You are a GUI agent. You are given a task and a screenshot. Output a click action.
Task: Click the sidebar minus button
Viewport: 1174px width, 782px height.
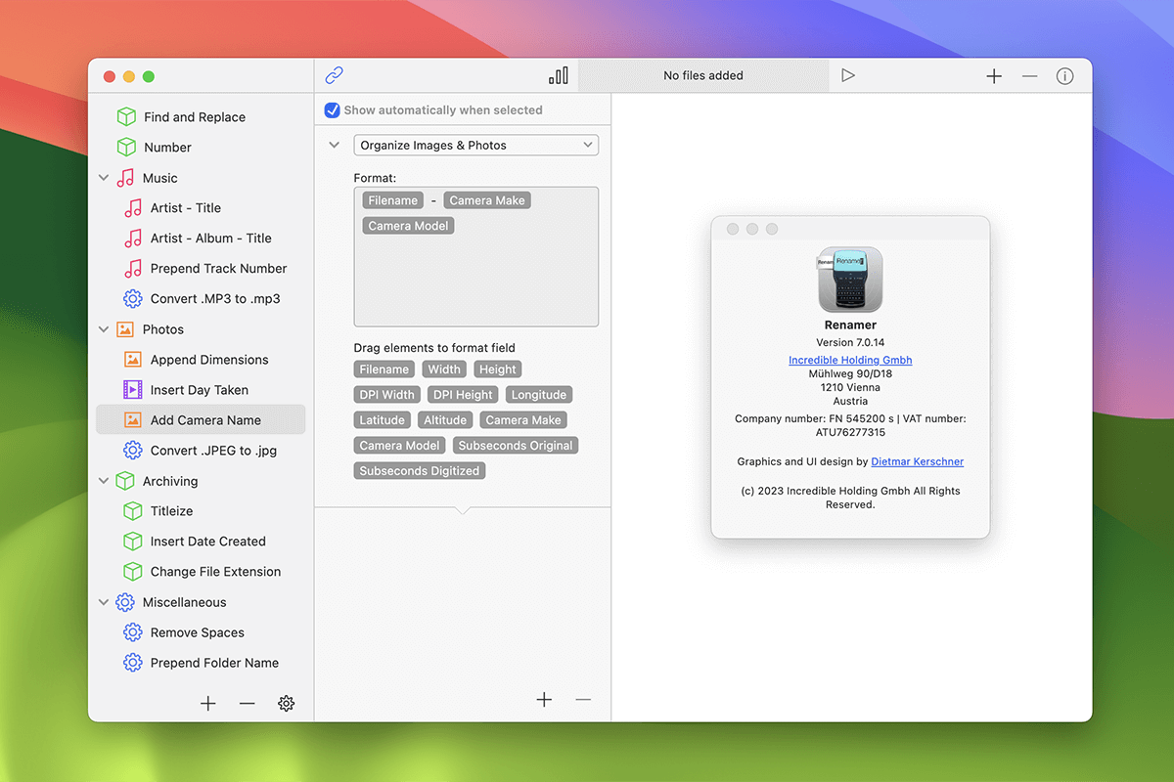click(248, 703)
